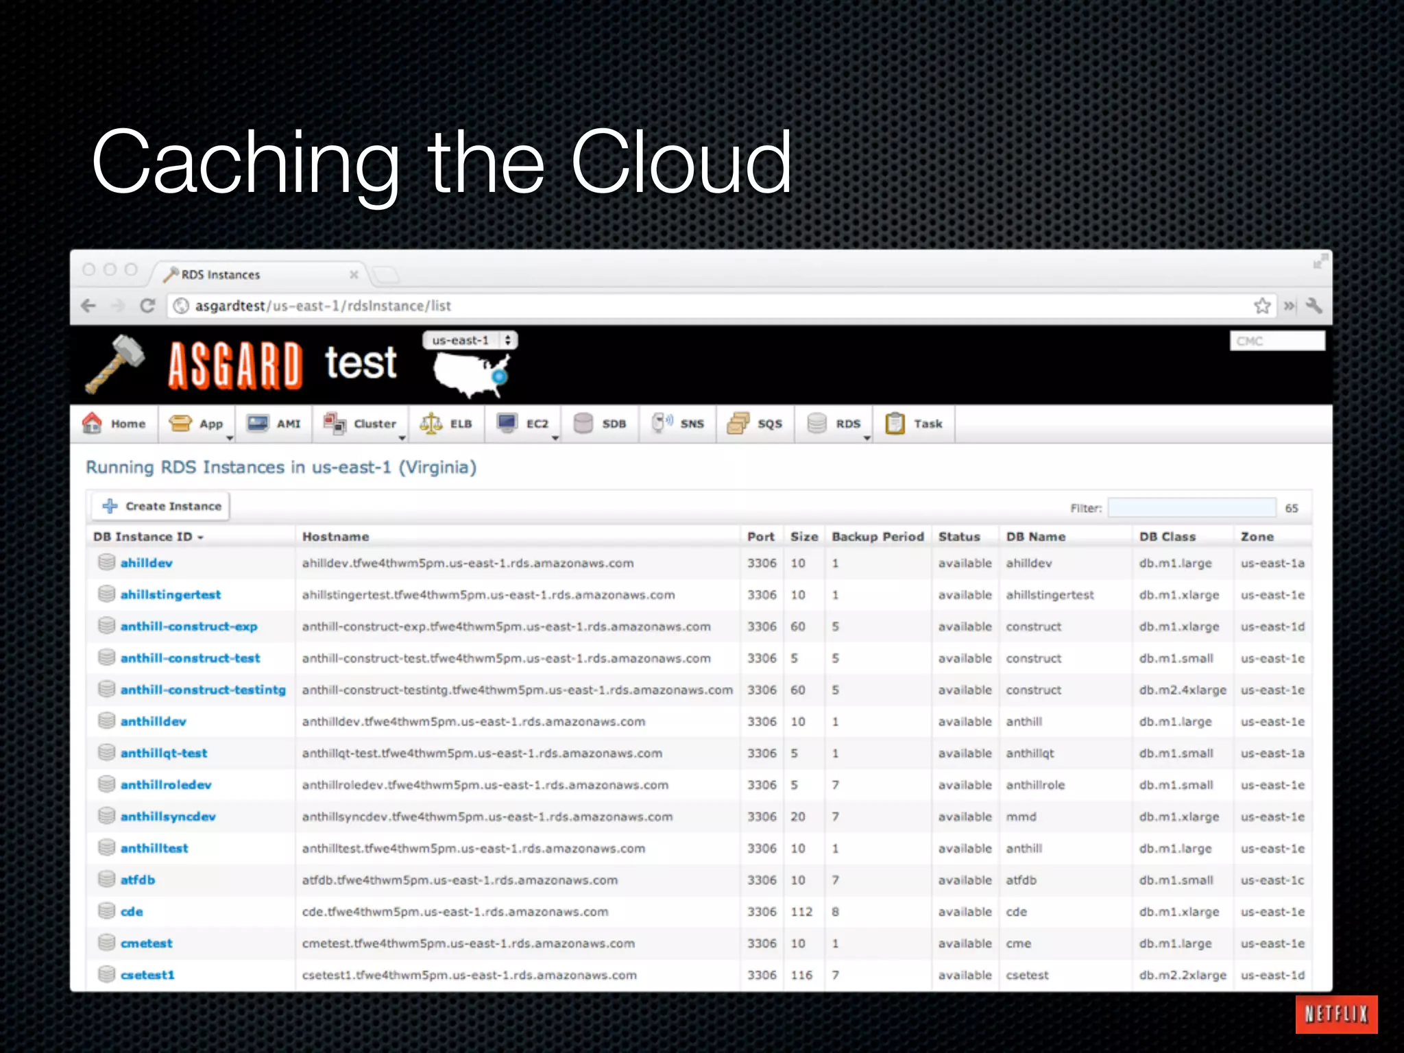Sort by Backup Period column header
This screenshot has height=1053, width=1404.
[x=877, y=537]
